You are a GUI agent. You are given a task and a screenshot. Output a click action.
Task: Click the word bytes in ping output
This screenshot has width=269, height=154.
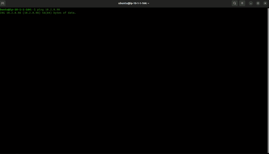58,13
